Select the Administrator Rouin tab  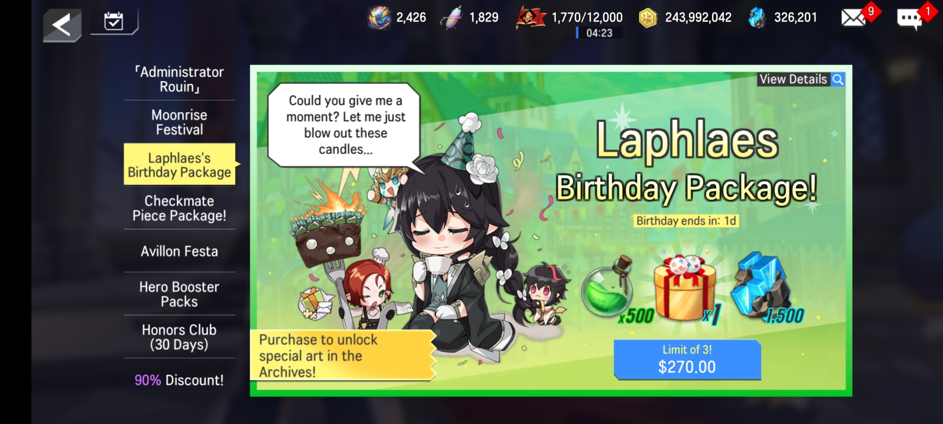(x=180, y=79)
